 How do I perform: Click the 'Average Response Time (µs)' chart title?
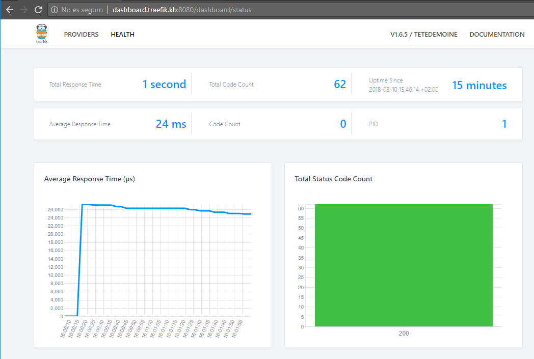coord(90,179)
